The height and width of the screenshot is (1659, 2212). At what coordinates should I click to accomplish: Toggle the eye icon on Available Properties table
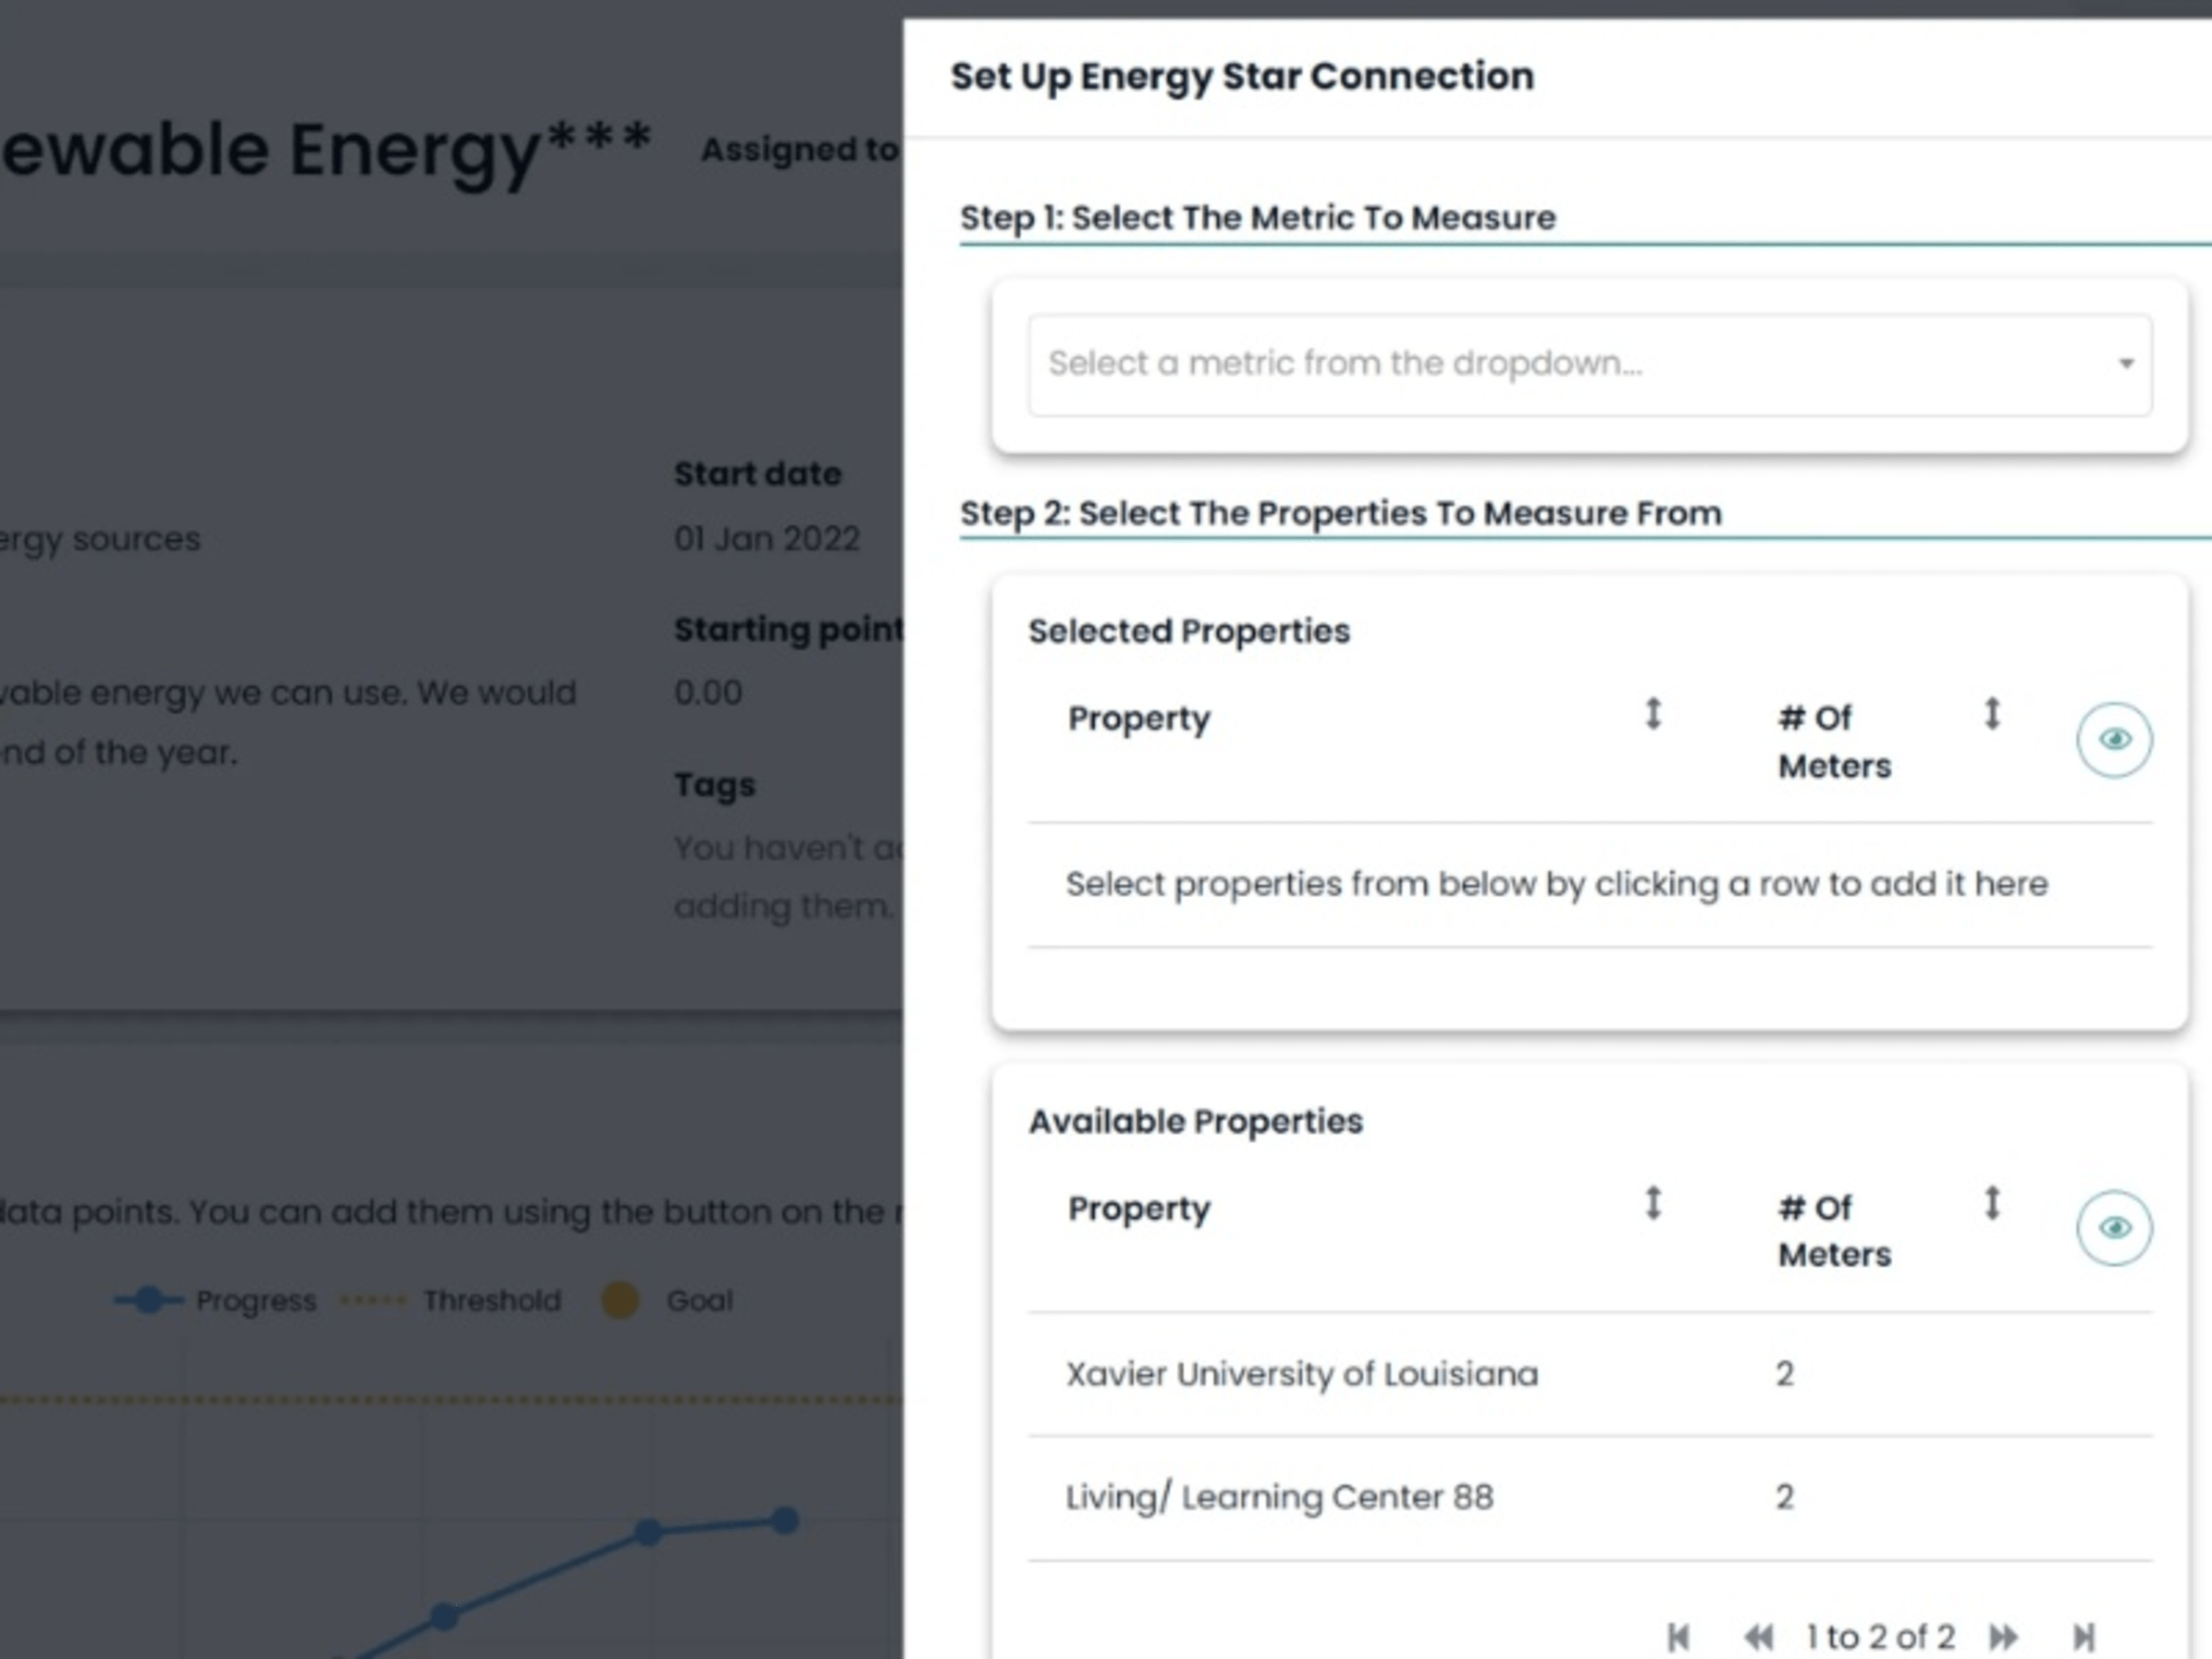[2114, 1228]
